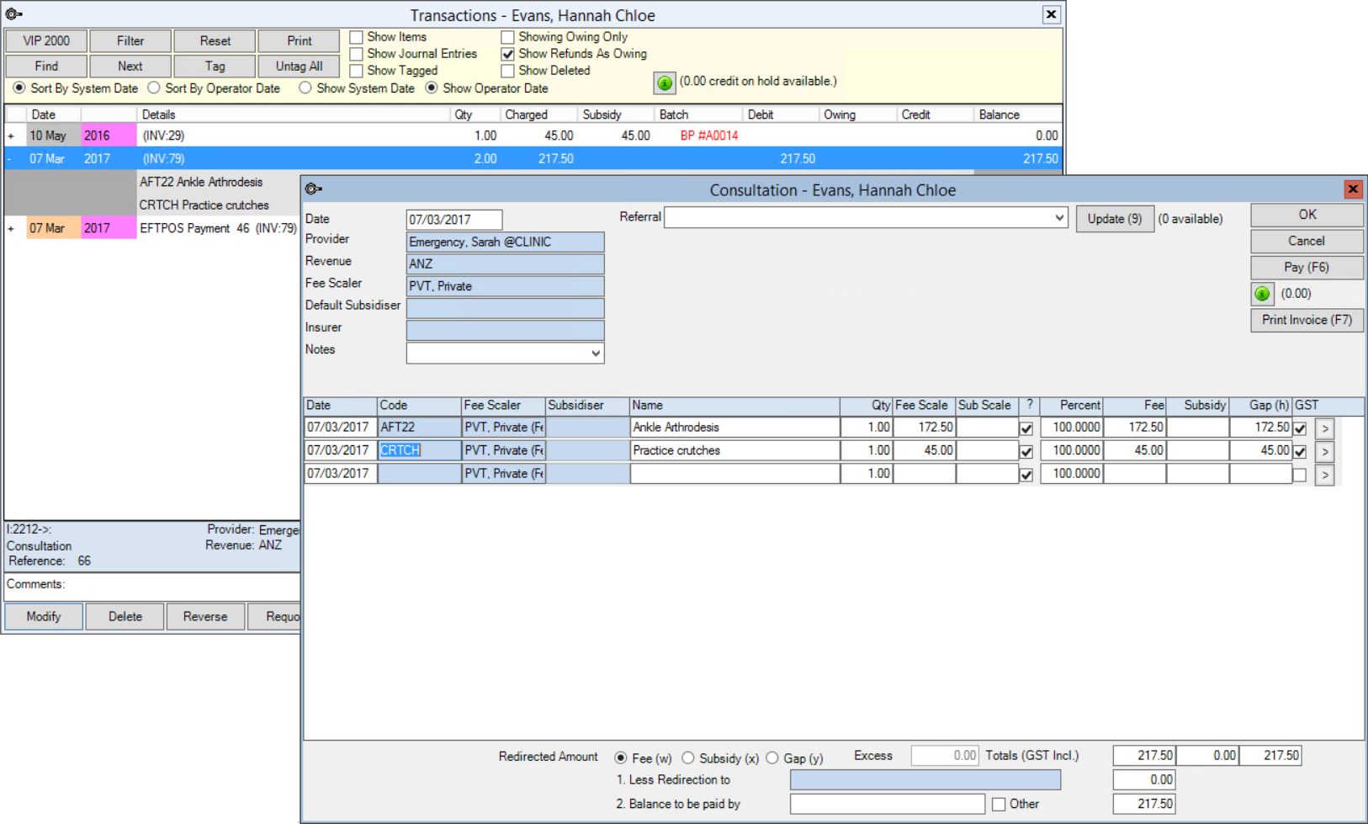Click Balance to be paid by field

(x=888, y=804)
